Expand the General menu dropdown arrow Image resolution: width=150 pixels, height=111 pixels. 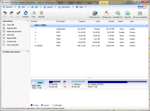[x=15, y=7]
